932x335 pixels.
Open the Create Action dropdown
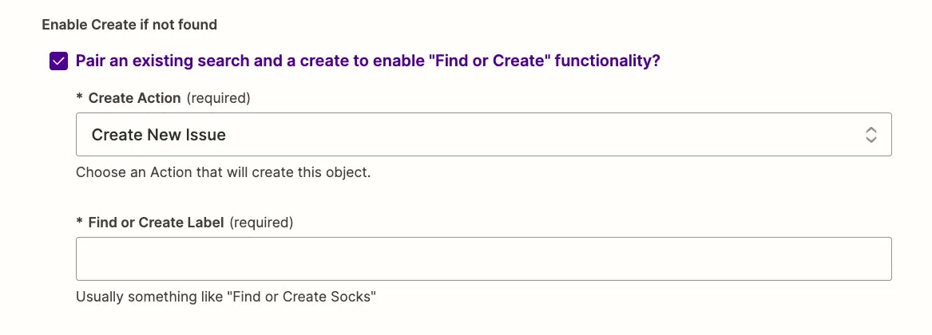click(484, 134)
